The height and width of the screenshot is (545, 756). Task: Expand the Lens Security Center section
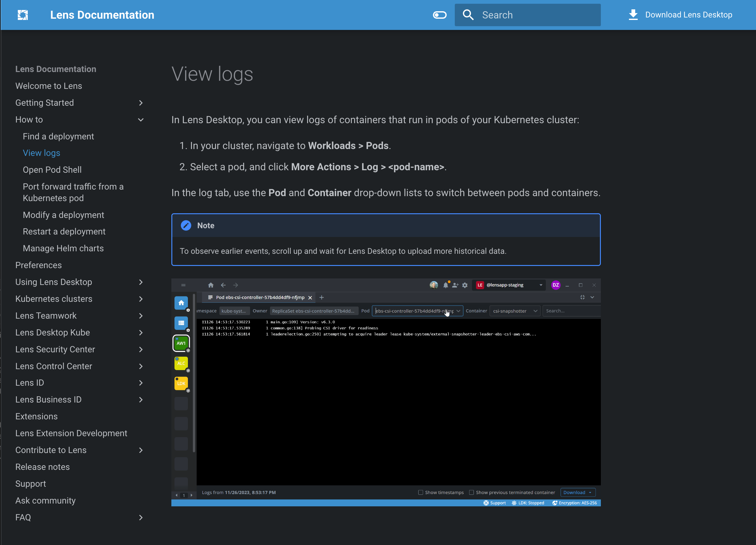pyautogui.click(x=141, y=350)
